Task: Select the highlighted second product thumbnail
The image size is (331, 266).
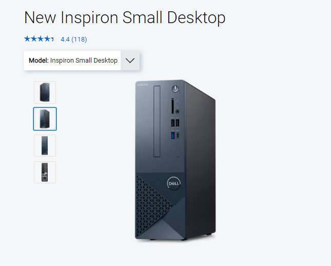Action: click(45, 119)
